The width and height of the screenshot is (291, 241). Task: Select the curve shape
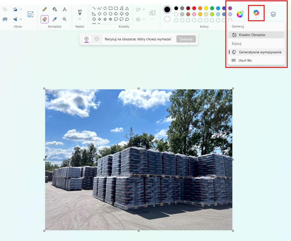(x=99, y=8)
